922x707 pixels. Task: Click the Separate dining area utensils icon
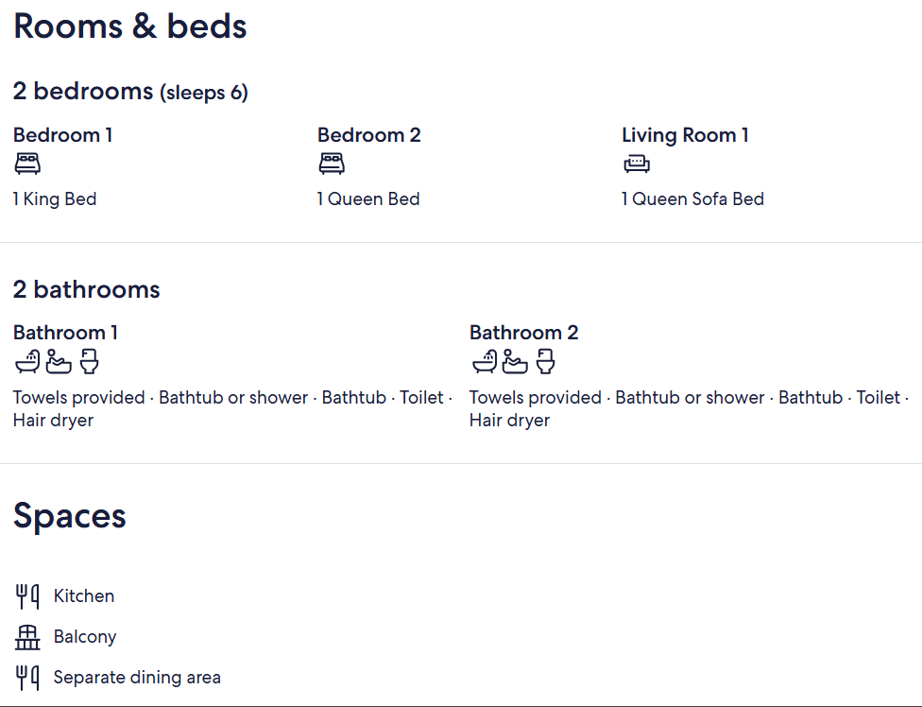pyautogui.click(x=27, y=678)
